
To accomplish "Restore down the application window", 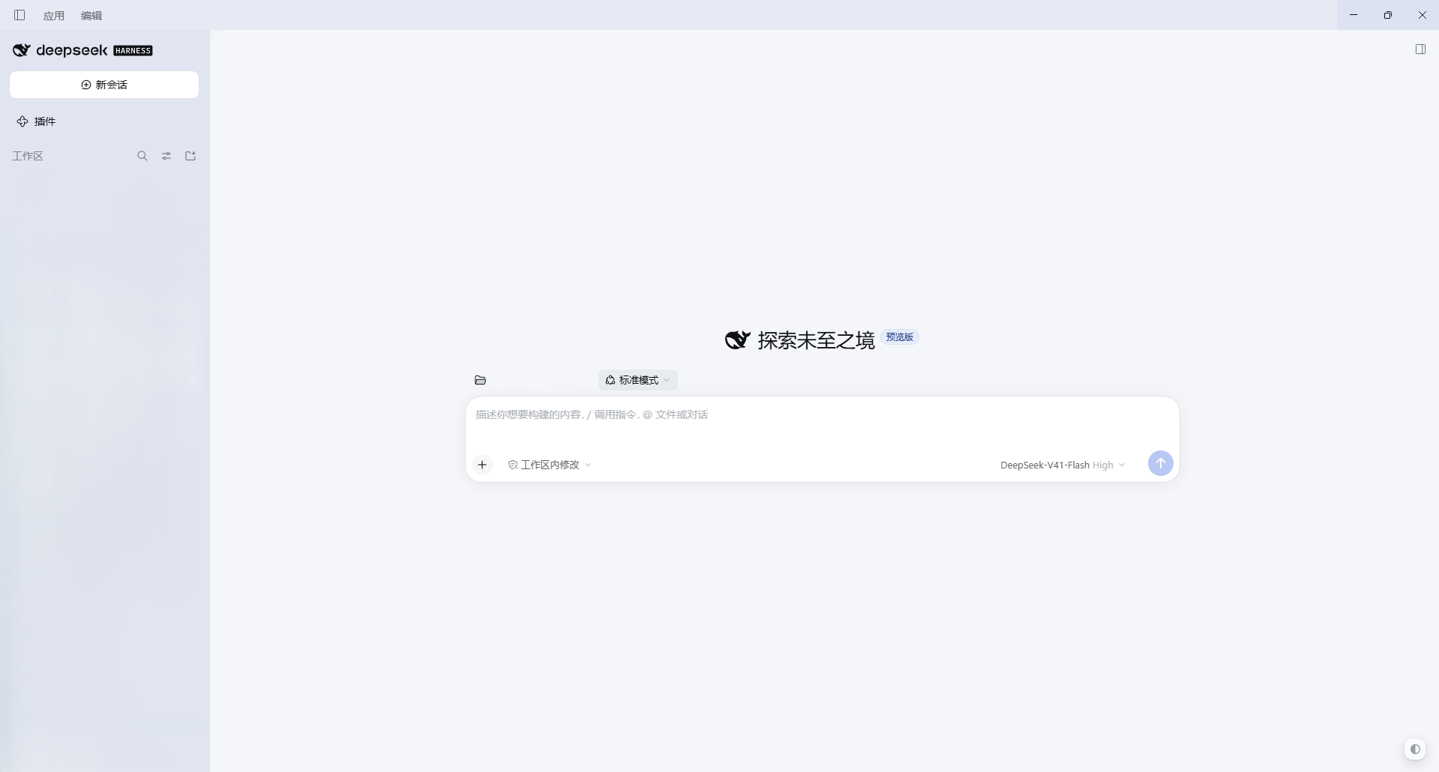I will coord(1388,15).
